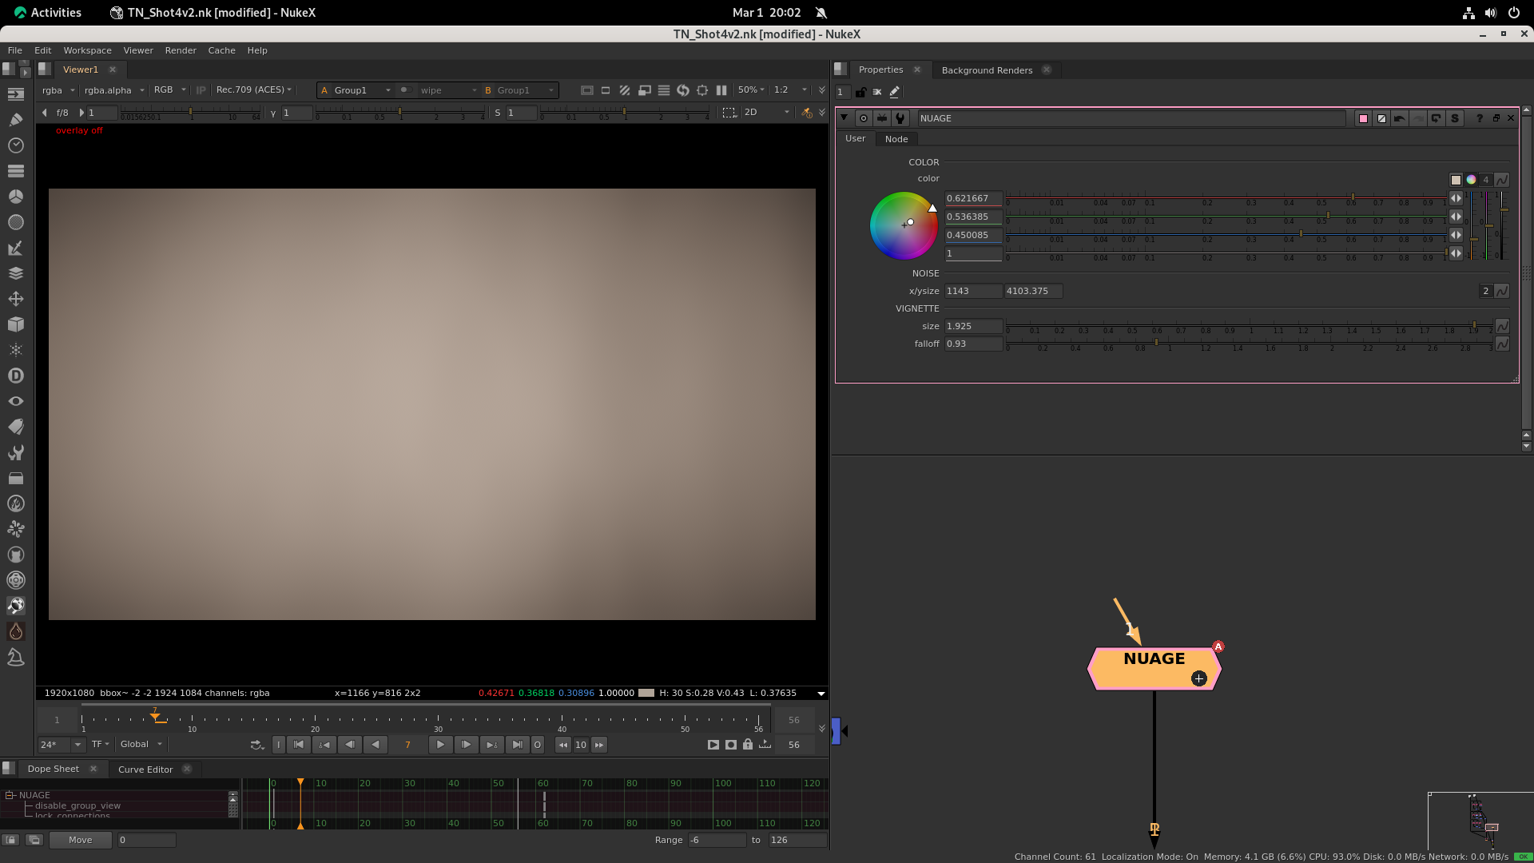The image size is (1534, 863).
Task: Pause viewer updating with pause icon
Action: (x=721, y=90)
